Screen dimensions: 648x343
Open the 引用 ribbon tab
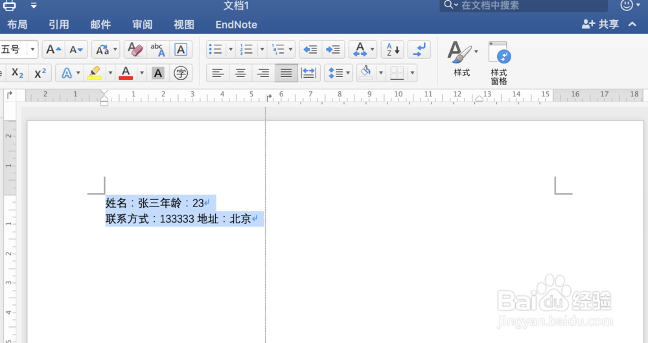59,25
